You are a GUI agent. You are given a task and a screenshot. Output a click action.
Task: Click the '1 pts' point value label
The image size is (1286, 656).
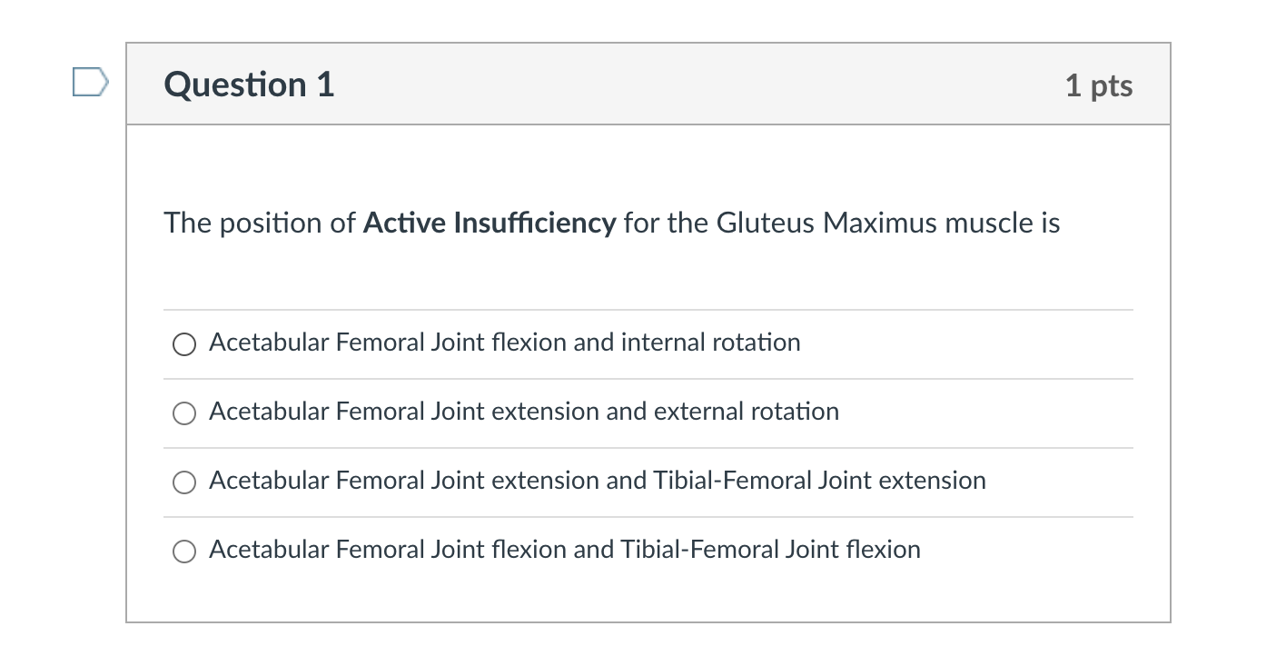1101,84
